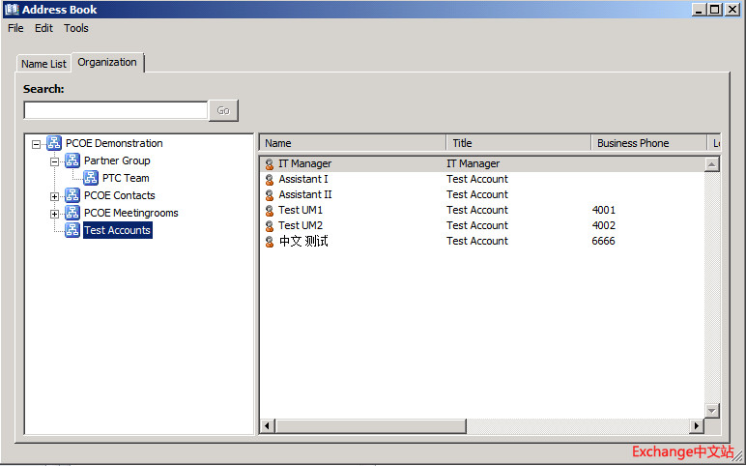Click the Test UM1 user icon

[x=270, y=211]
